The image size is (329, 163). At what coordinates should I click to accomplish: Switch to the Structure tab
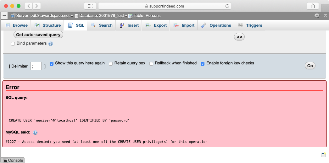coord(48,25)
